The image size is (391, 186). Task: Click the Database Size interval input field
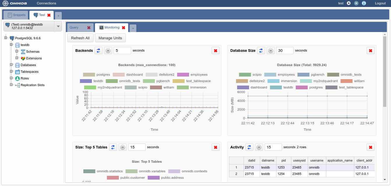click(285, 51)
